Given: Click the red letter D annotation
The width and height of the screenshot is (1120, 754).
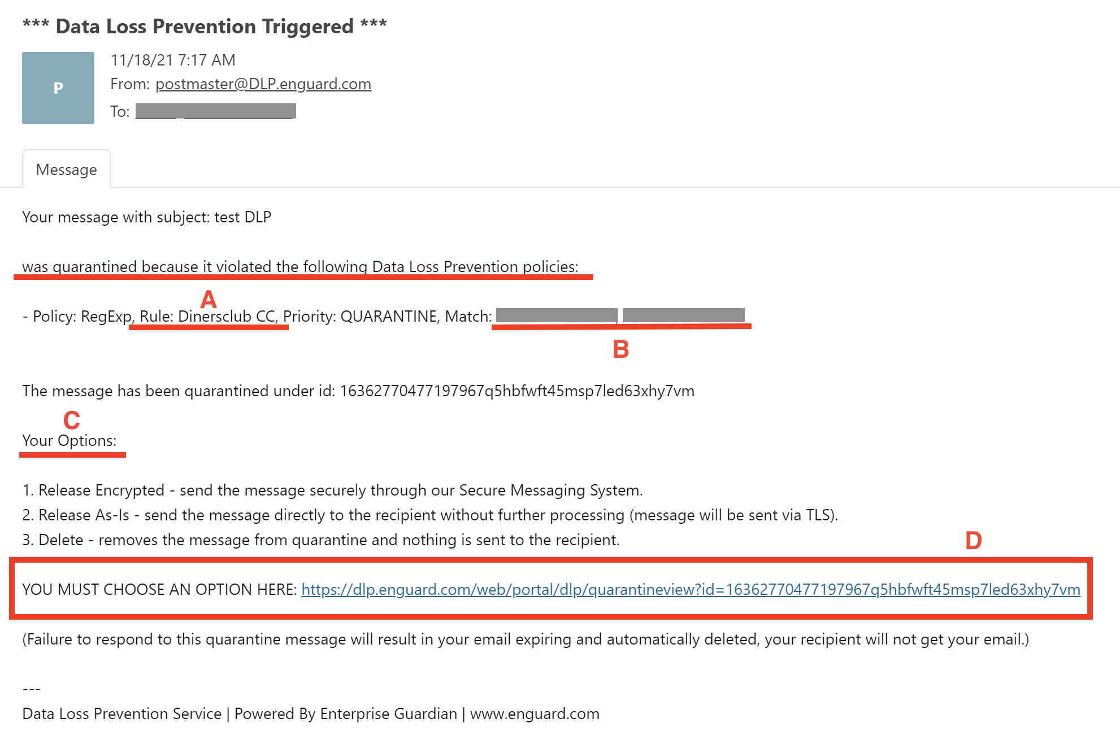Looking at the screenshot, I should (974, 541).
